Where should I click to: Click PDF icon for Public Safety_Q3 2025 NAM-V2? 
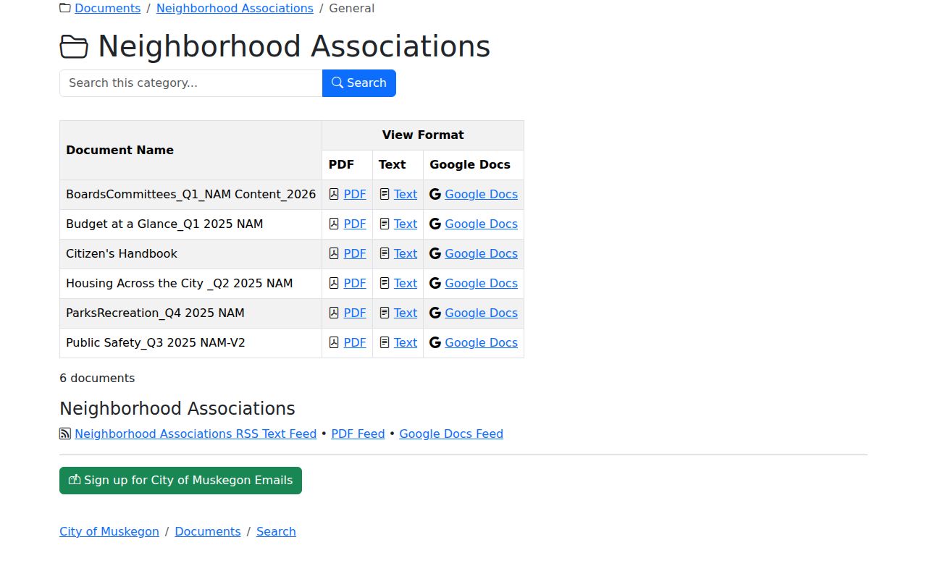point(334,342)
